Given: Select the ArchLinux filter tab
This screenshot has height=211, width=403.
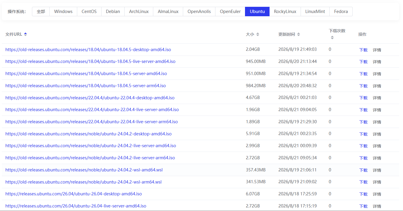Looking at the screenshot, I should click(x=139, y=12).
